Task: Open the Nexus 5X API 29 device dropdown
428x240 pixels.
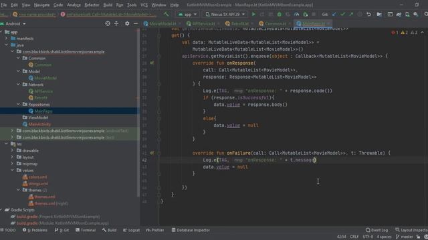Action: click(225, 14)
